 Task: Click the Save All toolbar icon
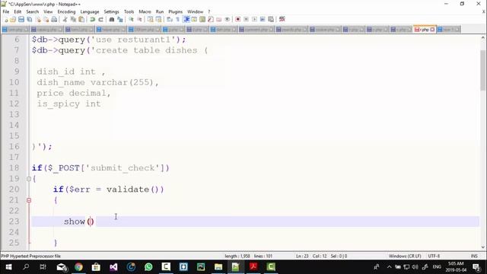tap(30, 20)
